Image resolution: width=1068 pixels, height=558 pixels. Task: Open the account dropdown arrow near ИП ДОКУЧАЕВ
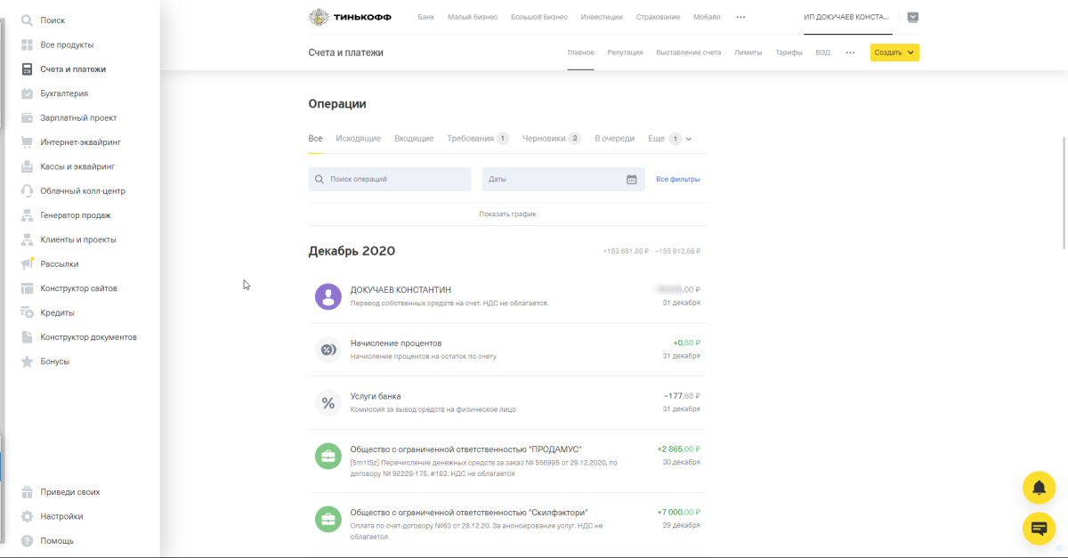click(x=912, y=17)
